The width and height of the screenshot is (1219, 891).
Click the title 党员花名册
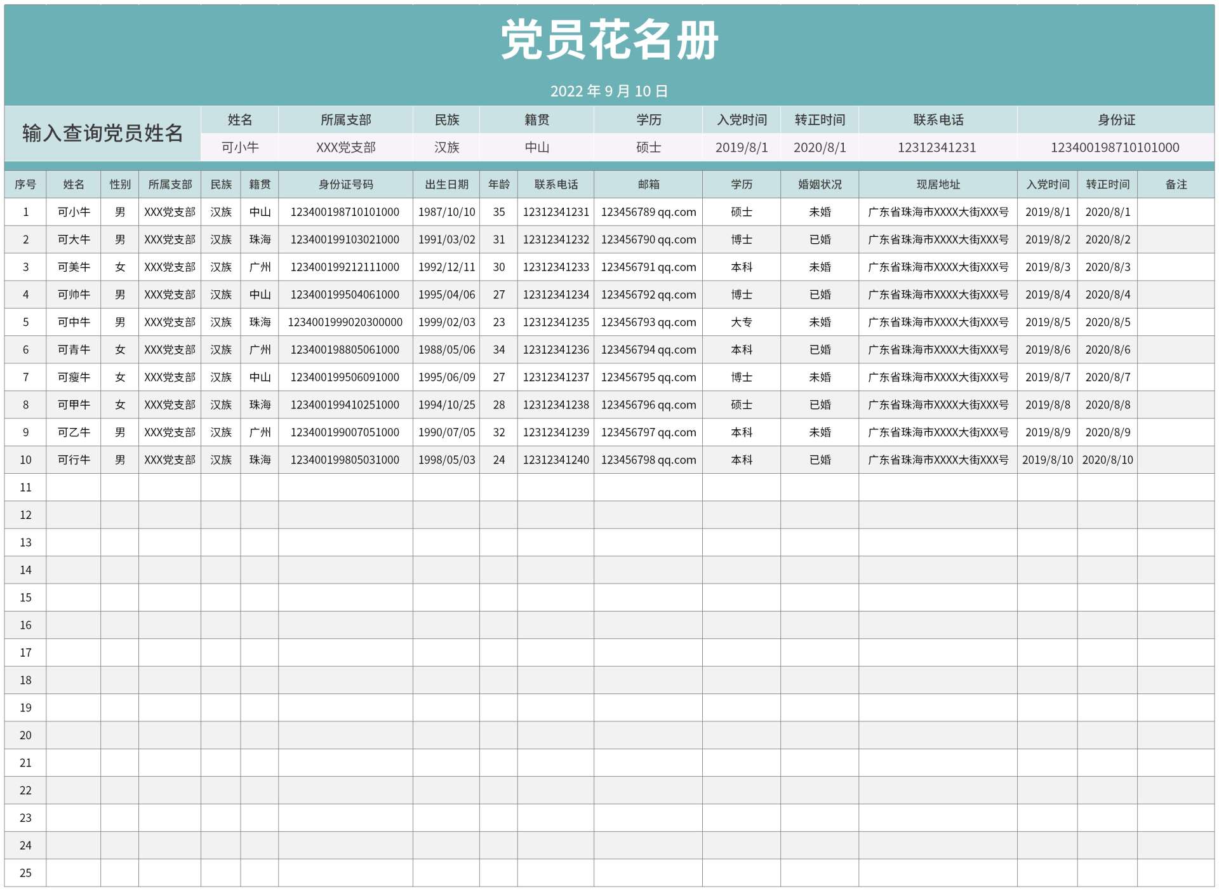tap(609, 39)
